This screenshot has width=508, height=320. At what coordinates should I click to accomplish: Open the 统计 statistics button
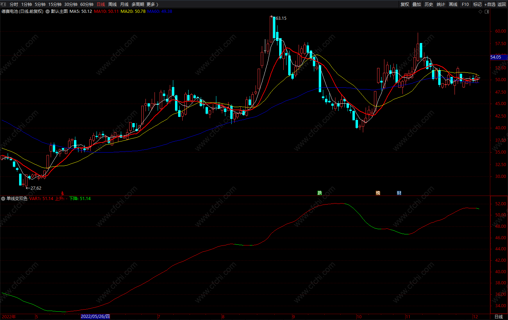441,4
